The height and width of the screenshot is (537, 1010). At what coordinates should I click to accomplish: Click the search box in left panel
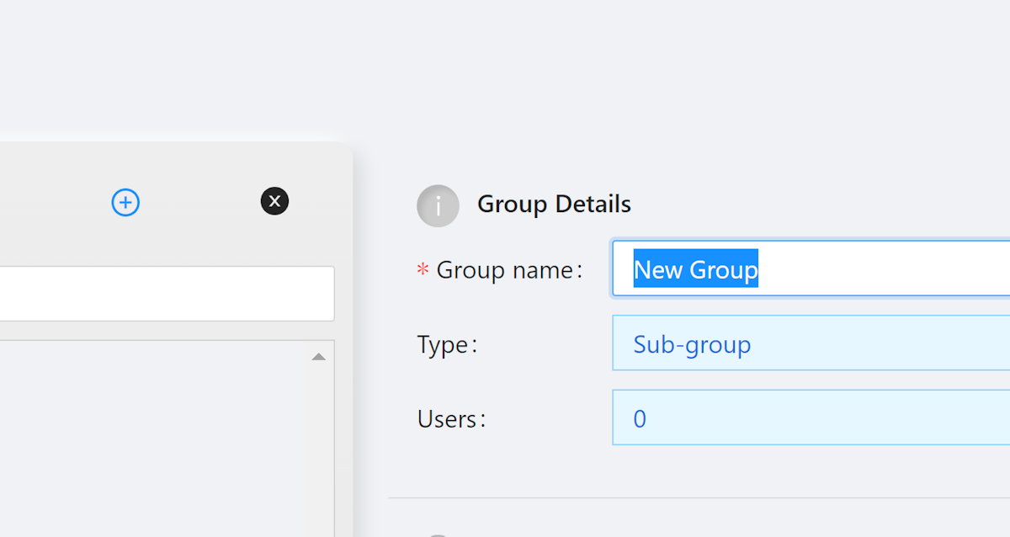coord(167,294)
